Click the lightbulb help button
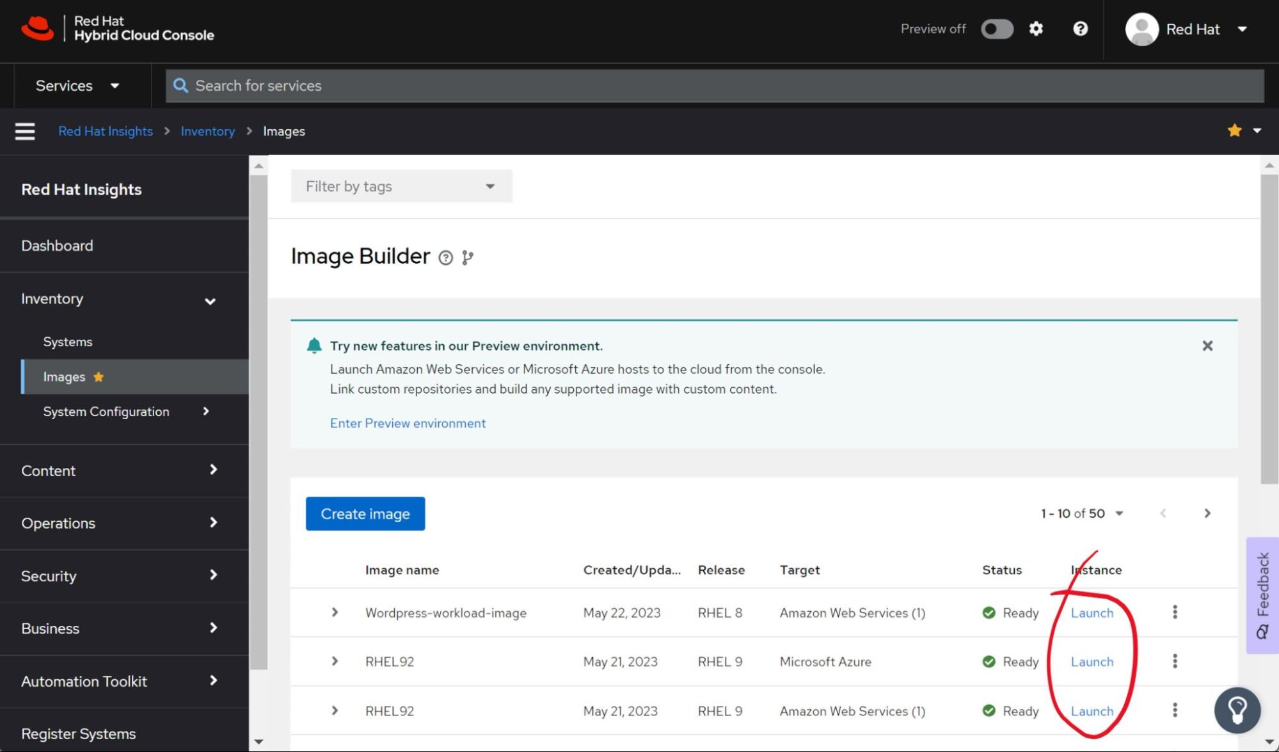This screenshot has width=1279, height=752. pyautogui.click(x=1237, y=710)
